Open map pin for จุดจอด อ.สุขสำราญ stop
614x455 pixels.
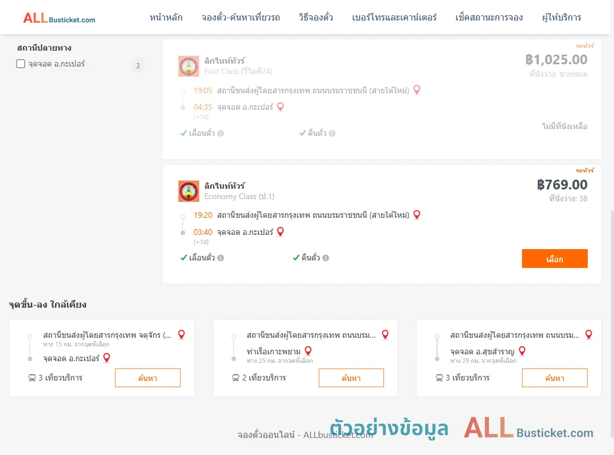[522, 350]
